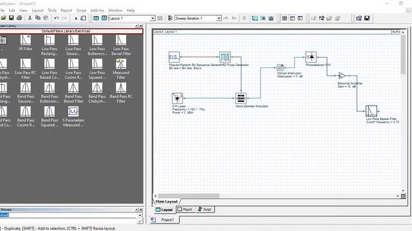Select the Band Pass Chebyshev filter icon

(97, 87)
